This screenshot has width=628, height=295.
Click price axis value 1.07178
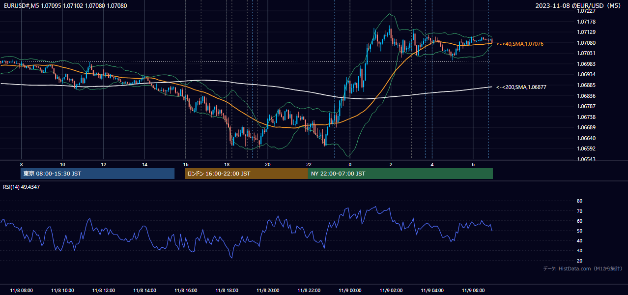click(586, 22)
